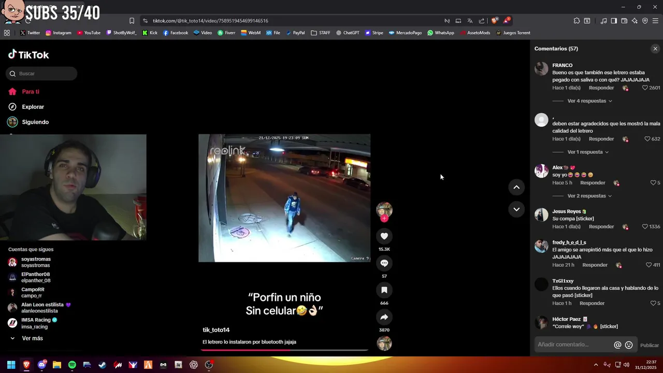Go to previous video with up arrow

click(516, 188)
